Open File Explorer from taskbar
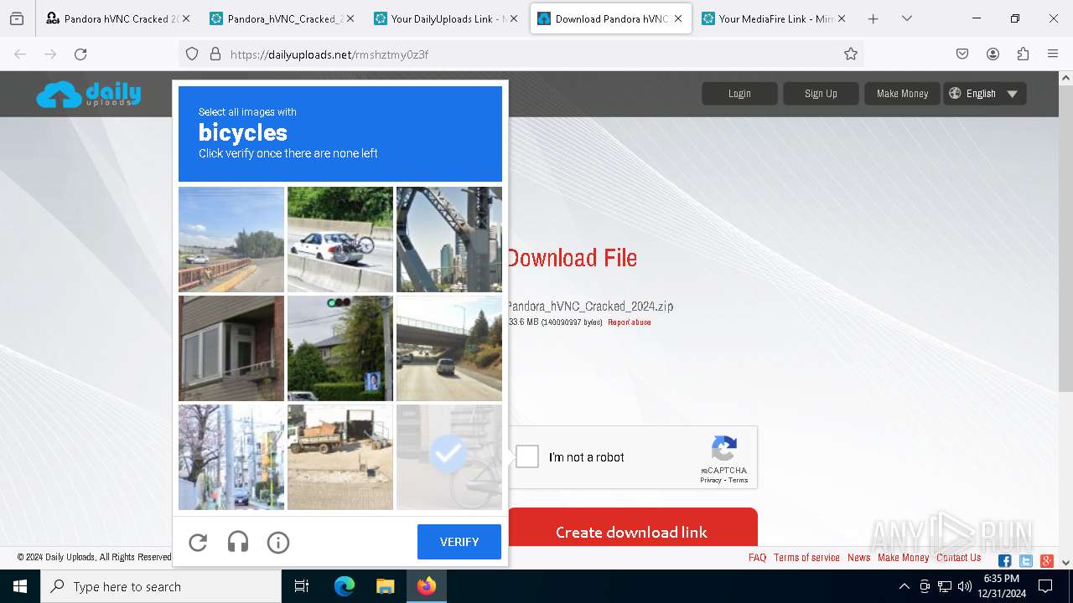The image size is (1073, 603). [x=385, y=586]
